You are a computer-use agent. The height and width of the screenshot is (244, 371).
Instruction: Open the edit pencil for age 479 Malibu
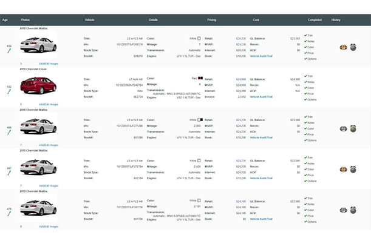pos(9,214)
